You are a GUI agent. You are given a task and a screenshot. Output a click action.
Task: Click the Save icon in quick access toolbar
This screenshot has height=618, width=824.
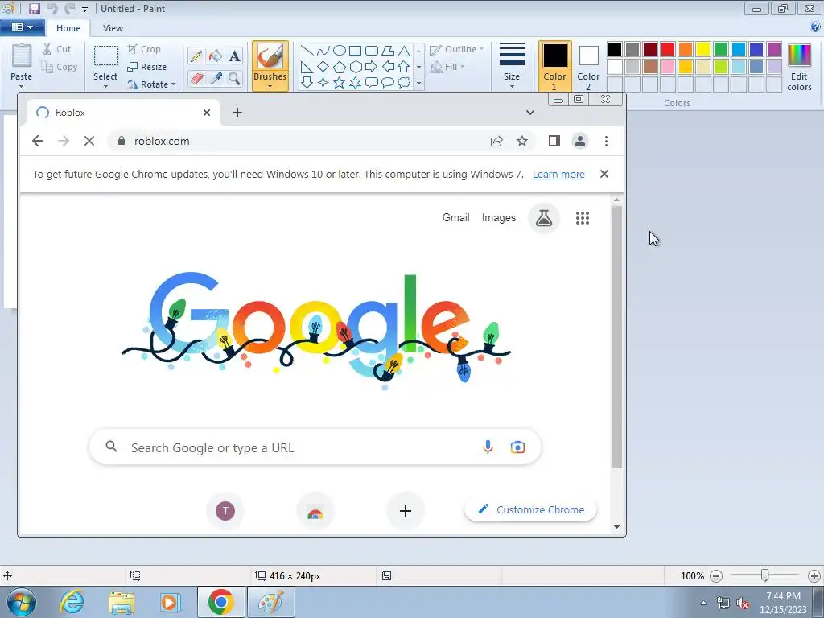[x=35, y=8]
